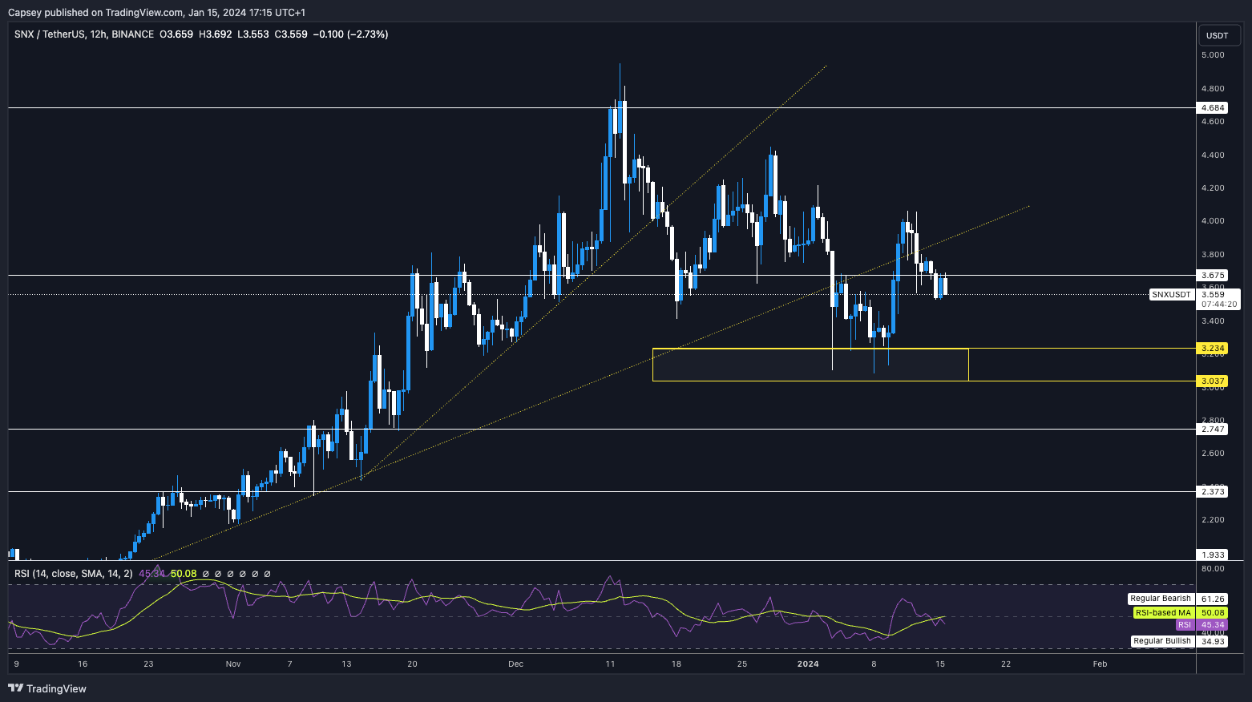Select the yellow support zone rectangle
Image resolution: width=1252 pixels, height=702 pixels.
click(810, 365)
